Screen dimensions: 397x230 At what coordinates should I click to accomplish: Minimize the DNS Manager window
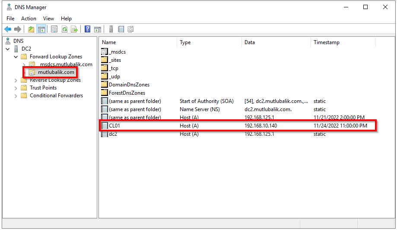(x=346, y=7)
